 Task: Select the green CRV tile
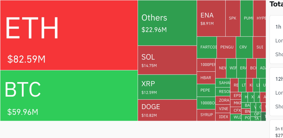[x=244, y=47]
